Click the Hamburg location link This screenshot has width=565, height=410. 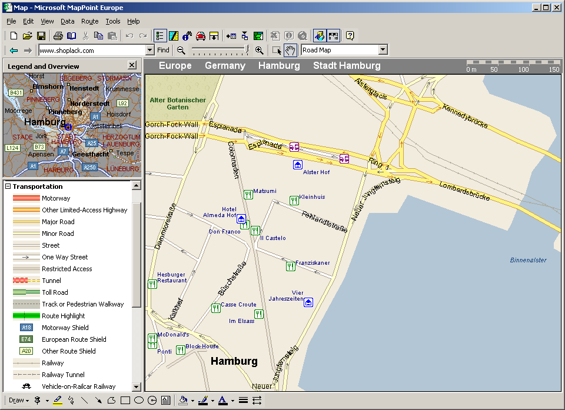[279, 65]
